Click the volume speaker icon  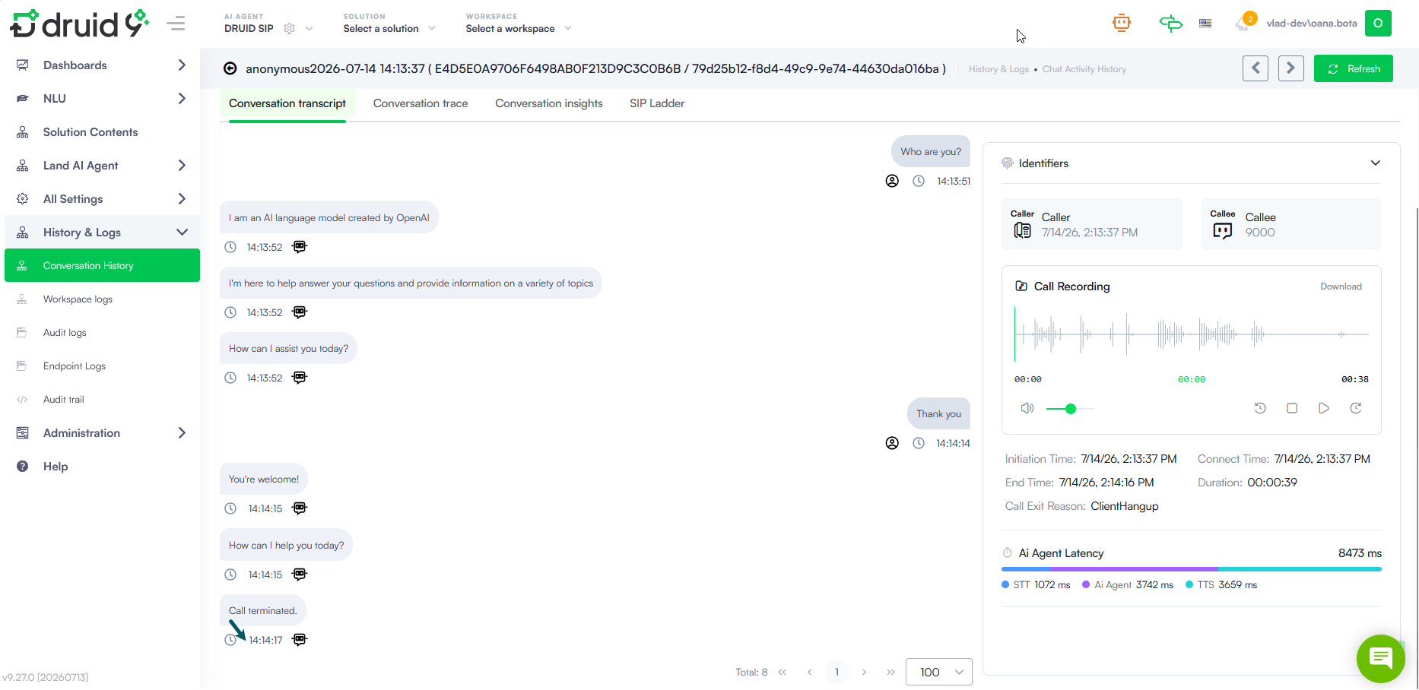tap(1027, 408)
